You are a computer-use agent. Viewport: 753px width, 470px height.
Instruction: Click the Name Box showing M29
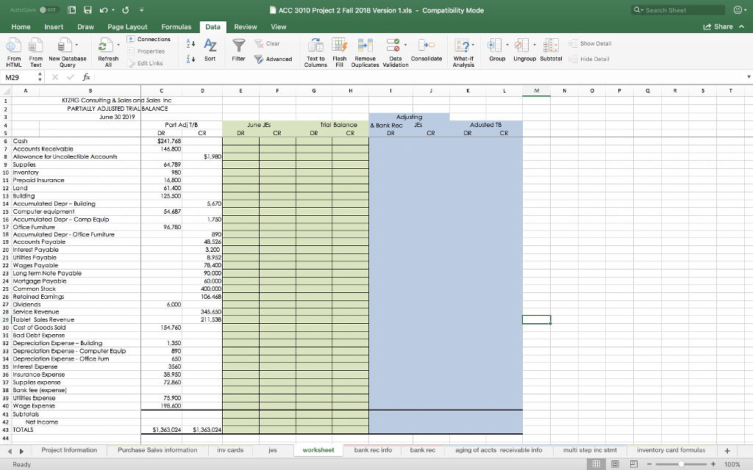click(x=20, y=77)
